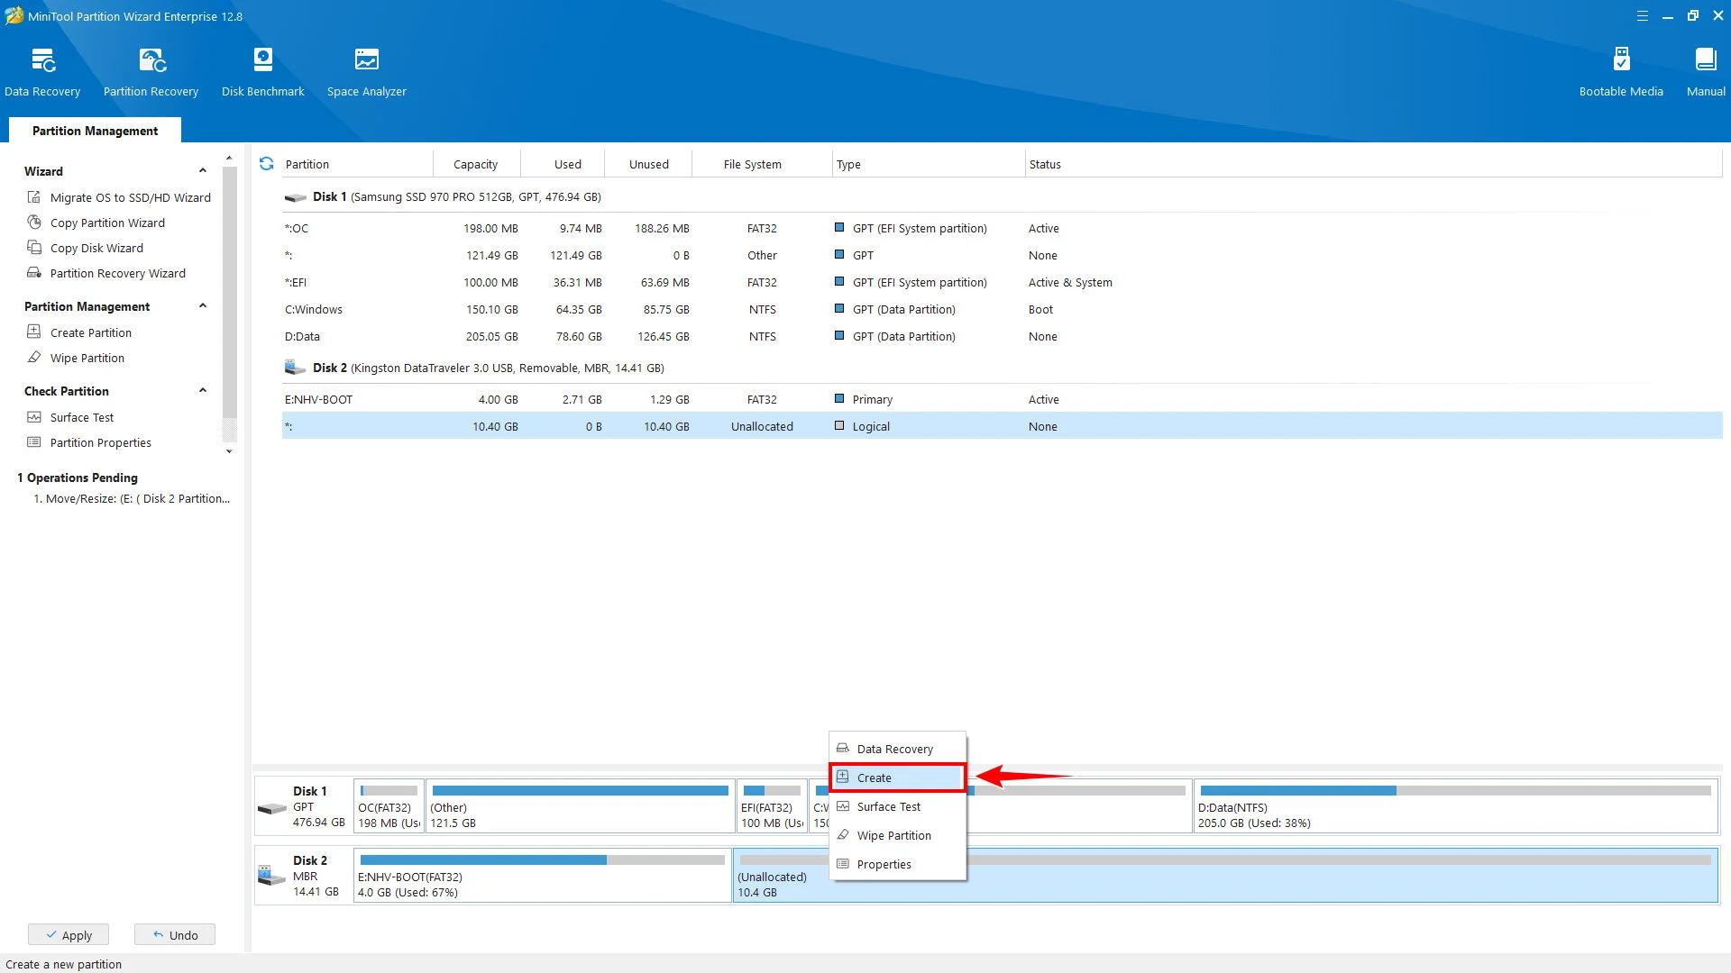The image size is (1731, 973).
Task: Sort by the Capacity column header
Action: 475,164
